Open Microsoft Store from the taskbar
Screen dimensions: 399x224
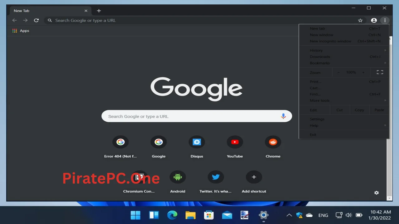click(209, 215)
